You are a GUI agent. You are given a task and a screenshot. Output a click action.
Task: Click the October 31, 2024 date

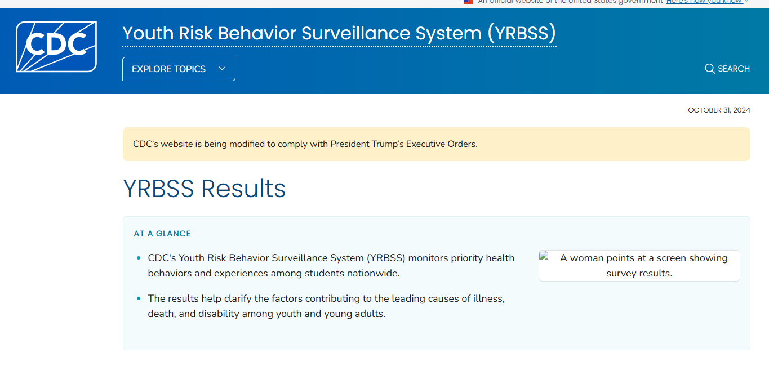719,110
